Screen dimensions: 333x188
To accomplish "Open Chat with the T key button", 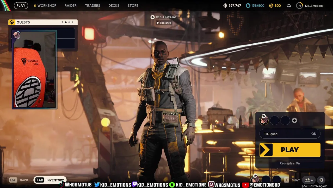I will 292,180.
